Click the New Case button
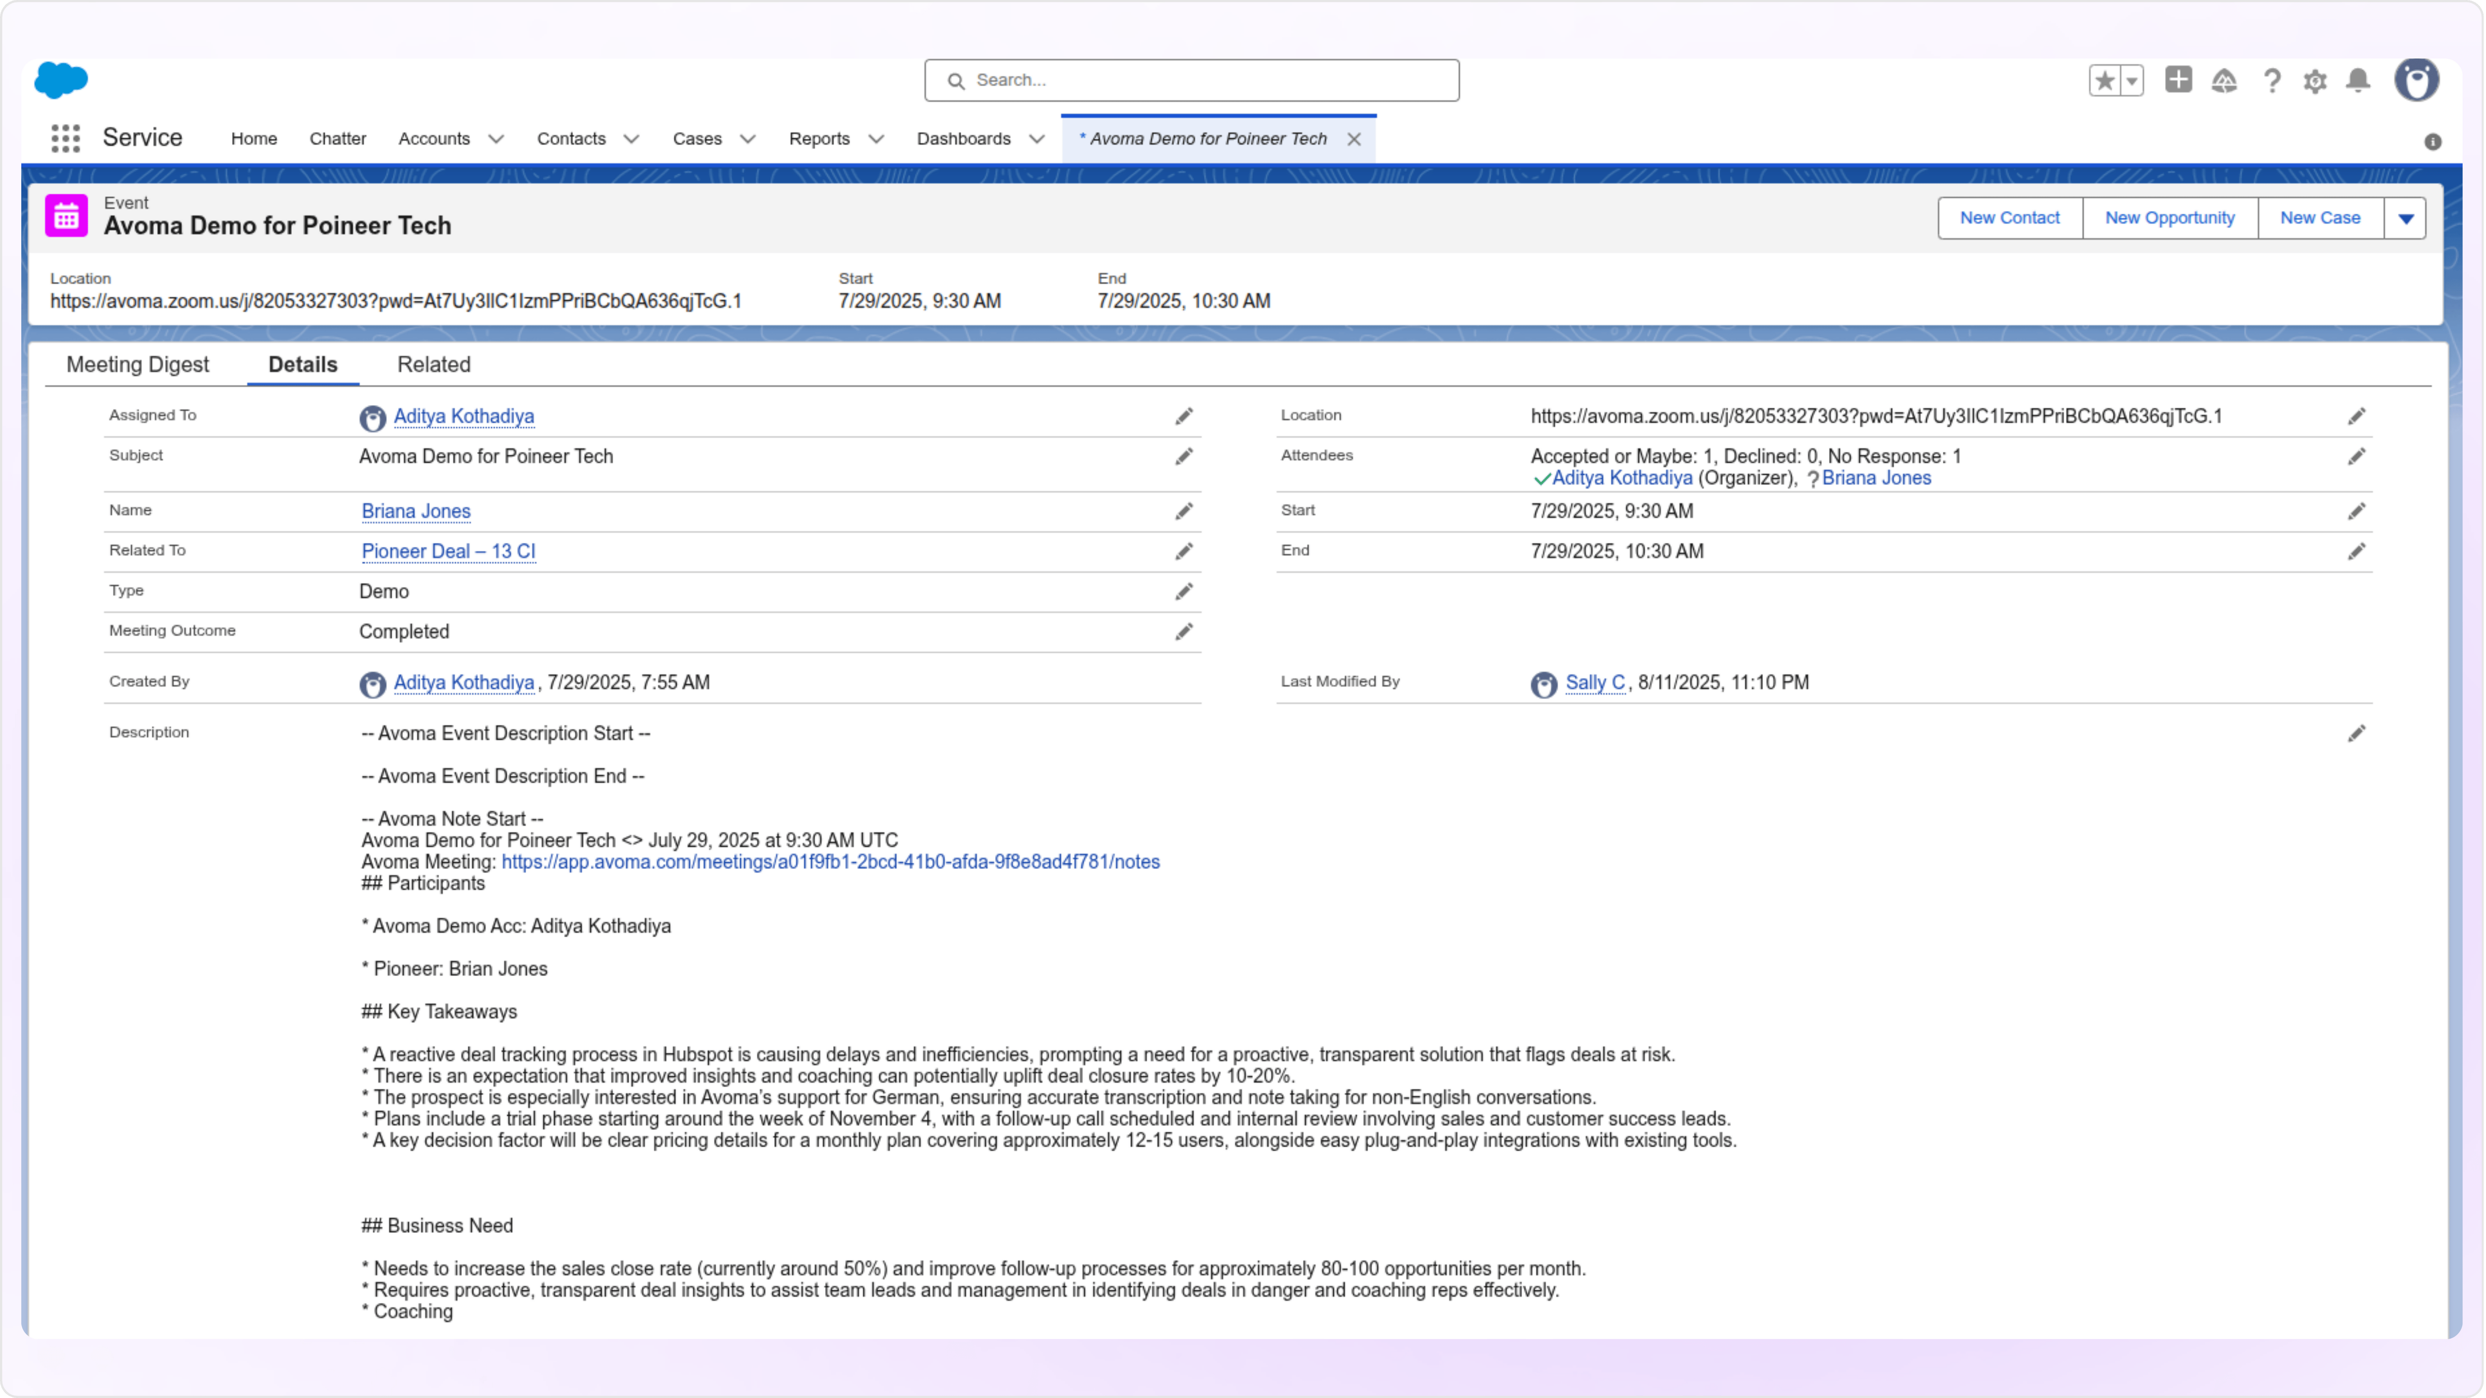The height and width of the screenshot is (1398, 2486). (x=2320, y=218)
